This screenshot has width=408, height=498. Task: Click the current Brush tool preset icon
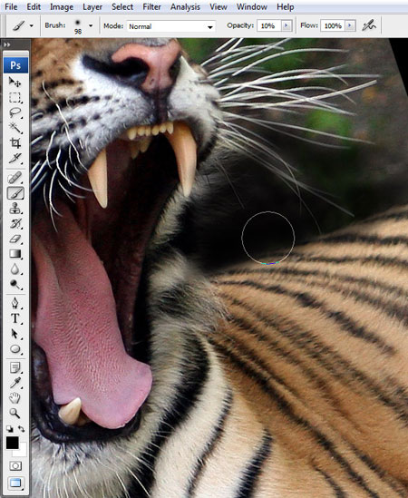(x=19, y=25)
